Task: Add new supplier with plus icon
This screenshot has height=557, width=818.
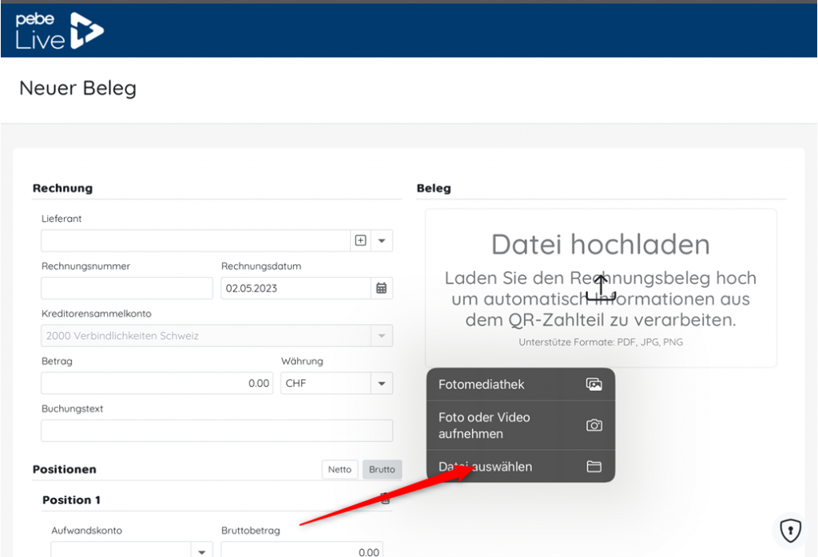Action: tap(360, 241)
